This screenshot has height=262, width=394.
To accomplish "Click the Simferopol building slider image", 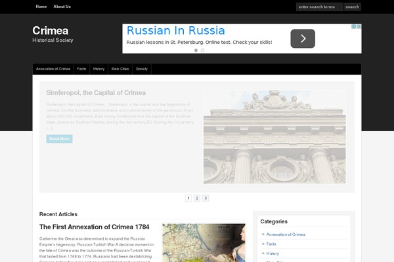I will click(274, 137).
